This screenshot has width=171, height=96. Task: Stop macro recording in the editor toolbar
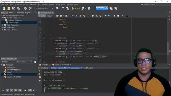(118, 16)
